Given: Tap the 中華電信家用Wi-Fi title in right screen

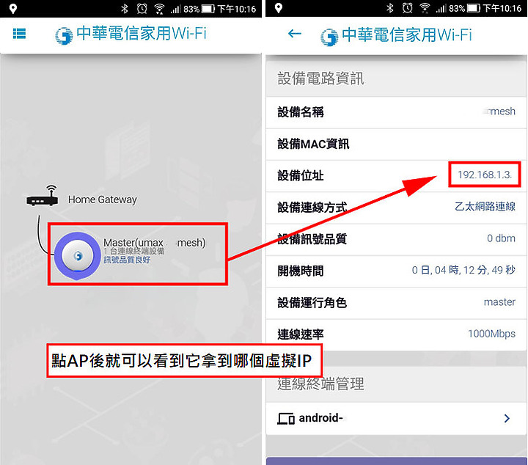Looking at the screenshot, I should (x=407, y=35).
